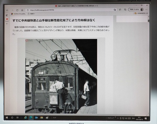157x124 pixels.
Task: Go back to the previous page
Action: pos(8,10)
